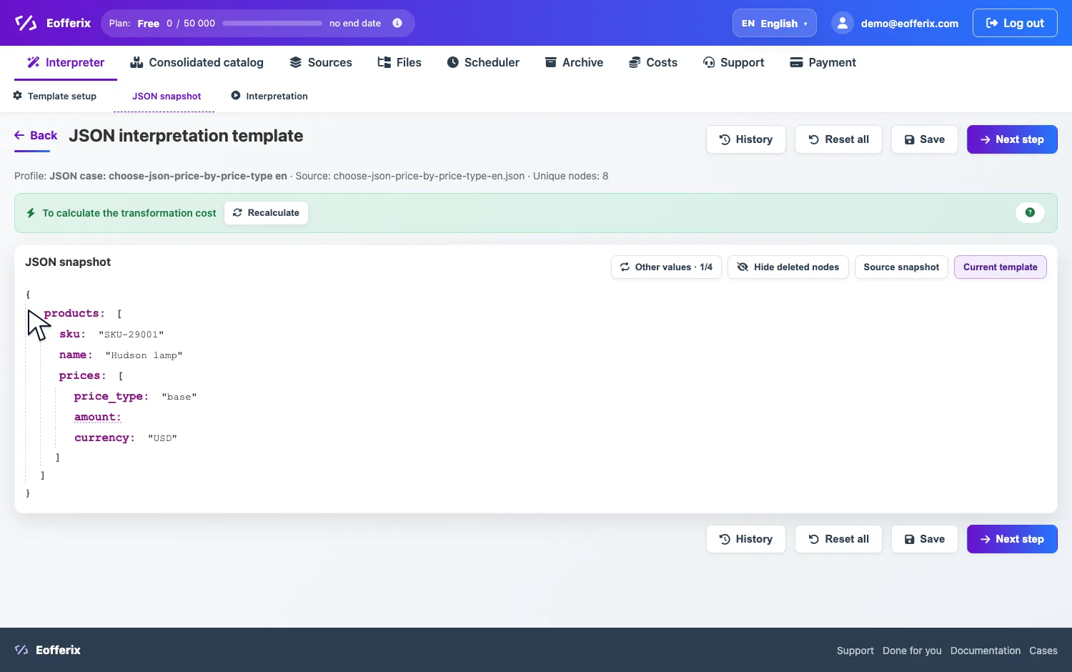Go to Consolidated catalog tab

(x=197, y=63)
